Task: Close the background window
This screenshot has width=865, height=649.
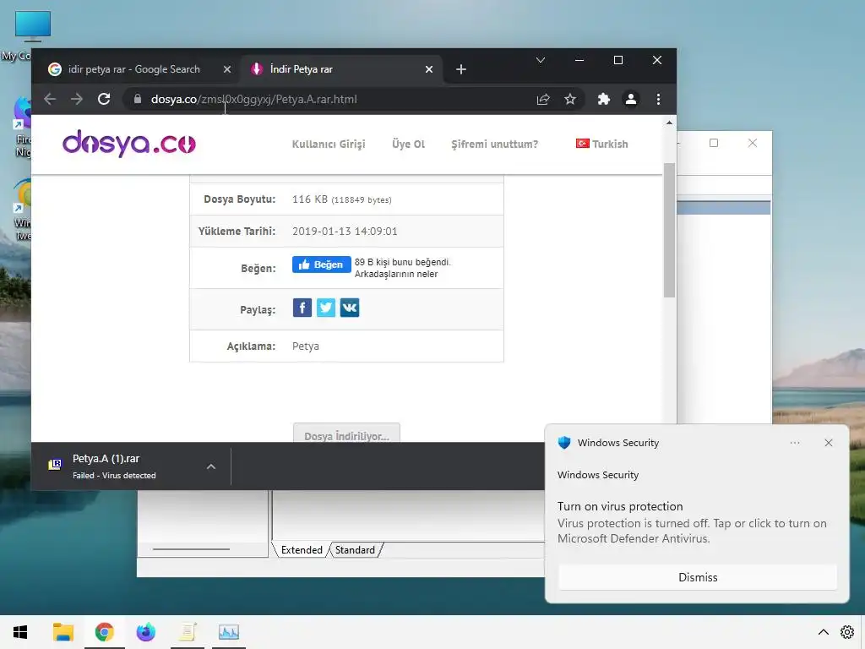Action: [753, 143]
